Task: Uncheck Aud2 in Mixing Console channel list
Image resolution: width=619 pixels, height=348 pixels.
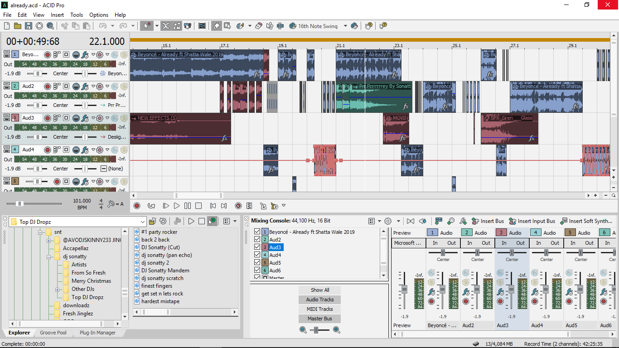Action: (257, 240)
